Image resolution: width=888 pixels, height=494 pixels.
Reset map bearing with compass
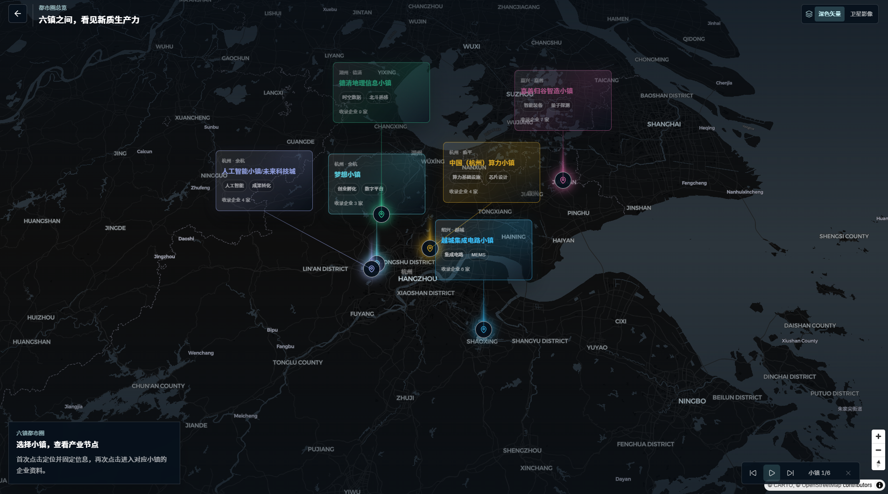click(x=878, y=464)
